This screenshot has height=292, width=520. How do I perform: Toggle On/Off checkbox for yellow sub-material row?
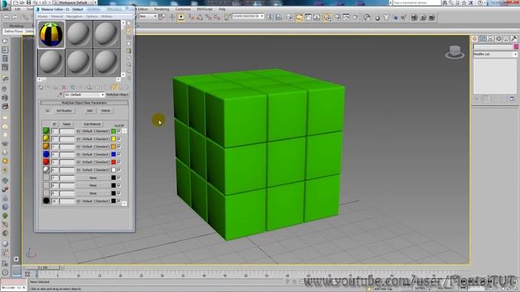119,139
